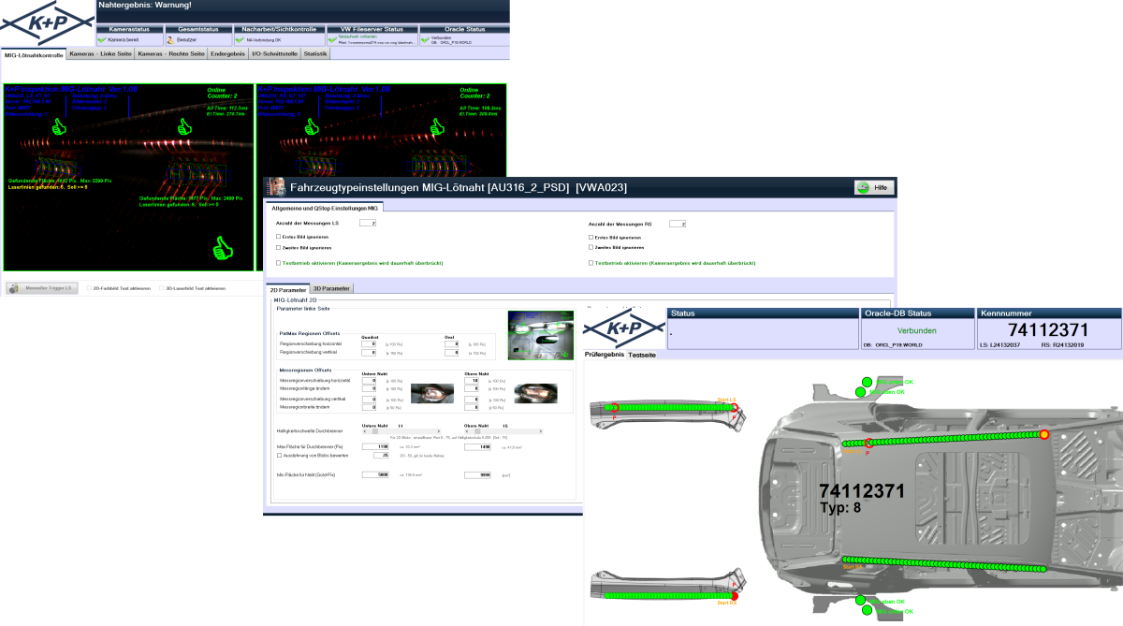Click the Obere Naht sample image thumbnail

pyautogui.click(x=534, y=393)
